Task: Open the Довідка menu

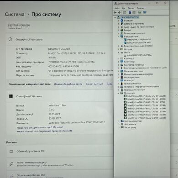Action: tap(141, 8)
